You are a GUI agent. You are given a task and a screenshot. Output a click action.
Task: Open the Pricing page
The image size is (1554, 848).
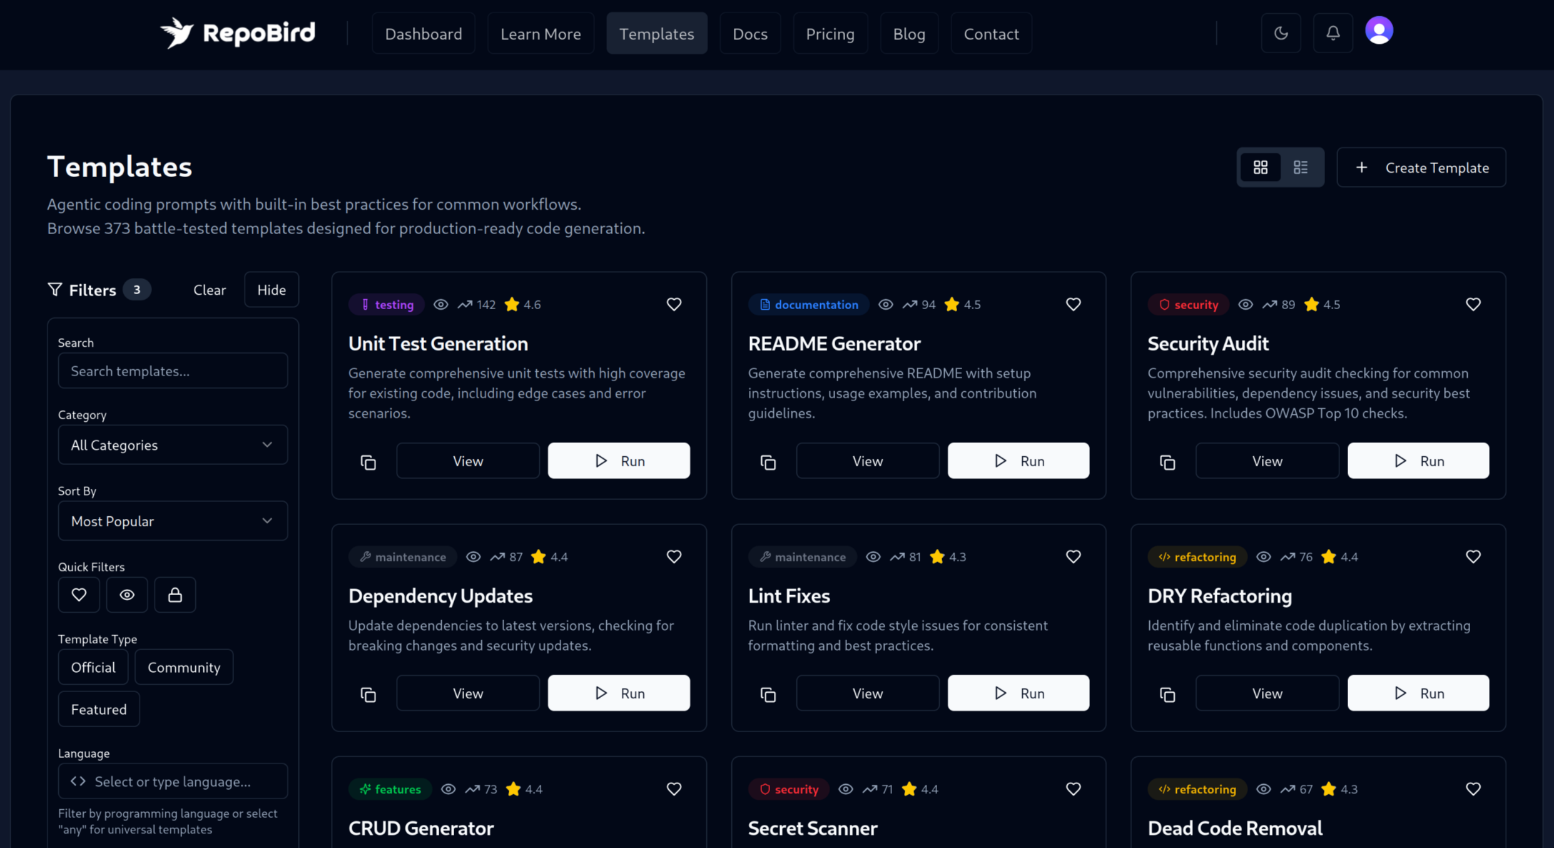pyautogui.click(x=830, y=33)
